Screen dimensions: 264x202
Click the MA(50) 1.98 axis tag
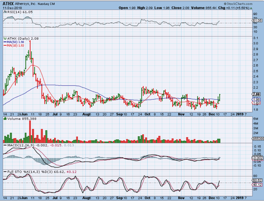(256, 100)
